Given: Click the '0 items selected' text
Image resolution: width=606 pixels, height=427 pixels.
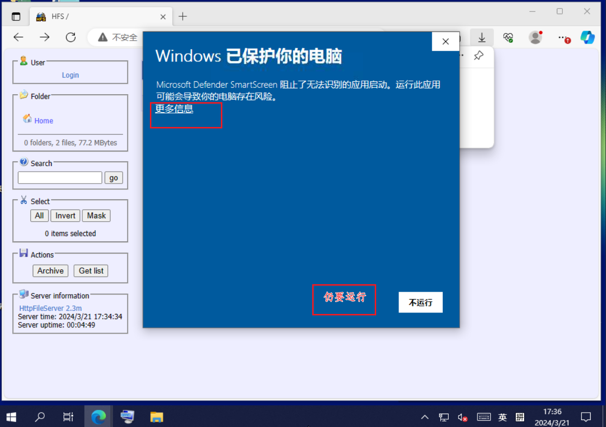Looking at the screenshot, I should (70, 233).
